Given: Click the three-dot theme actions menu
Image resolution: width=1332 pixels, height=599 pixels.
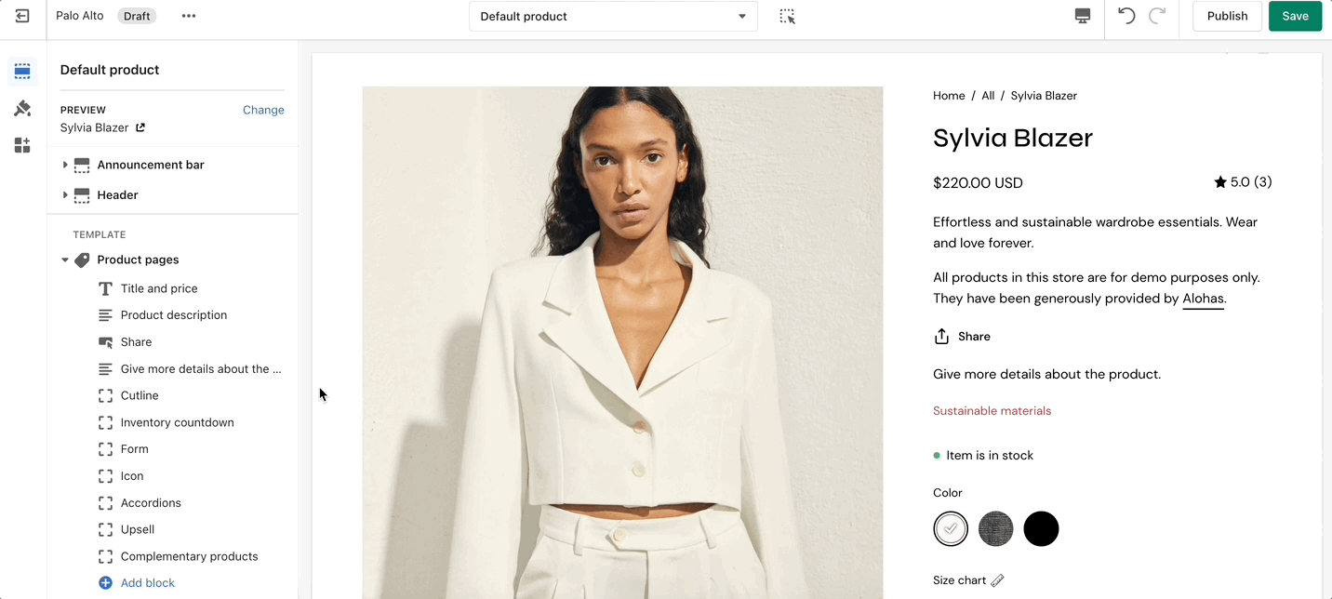Looking at the screenshot, I should [x=189, y=16].
